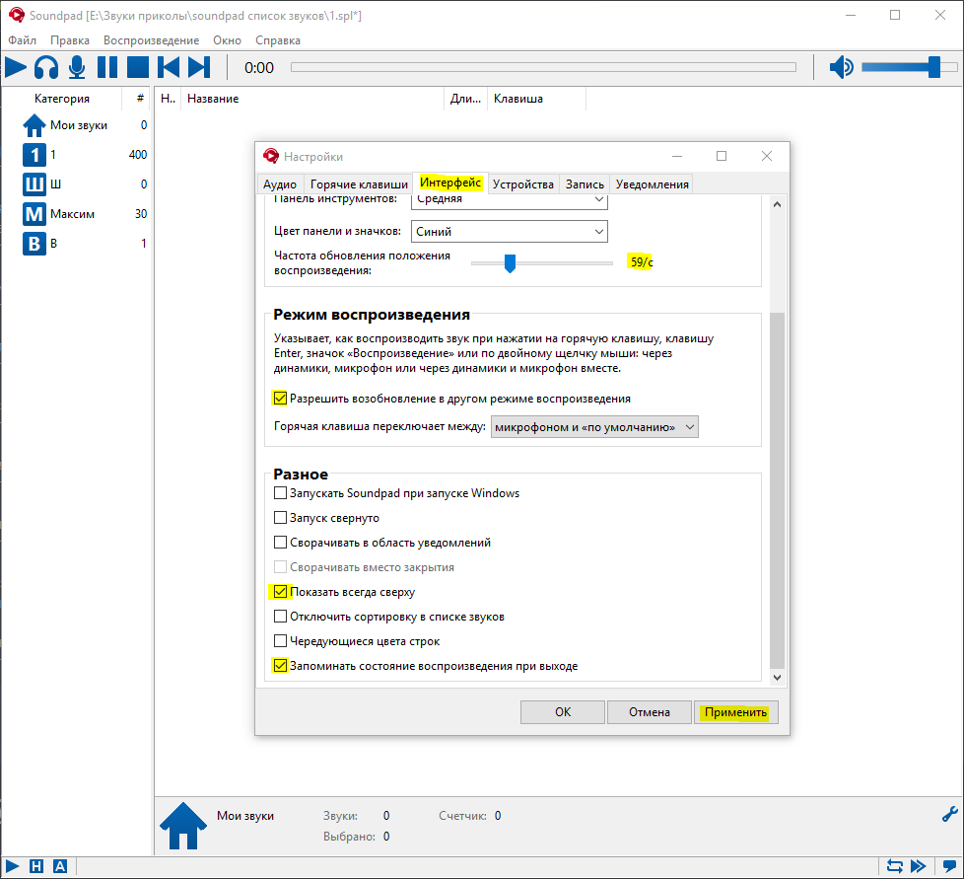Click the microphone play icon
Image resolution: width=964 pixels, height=879 pixels.
[77, 67]
